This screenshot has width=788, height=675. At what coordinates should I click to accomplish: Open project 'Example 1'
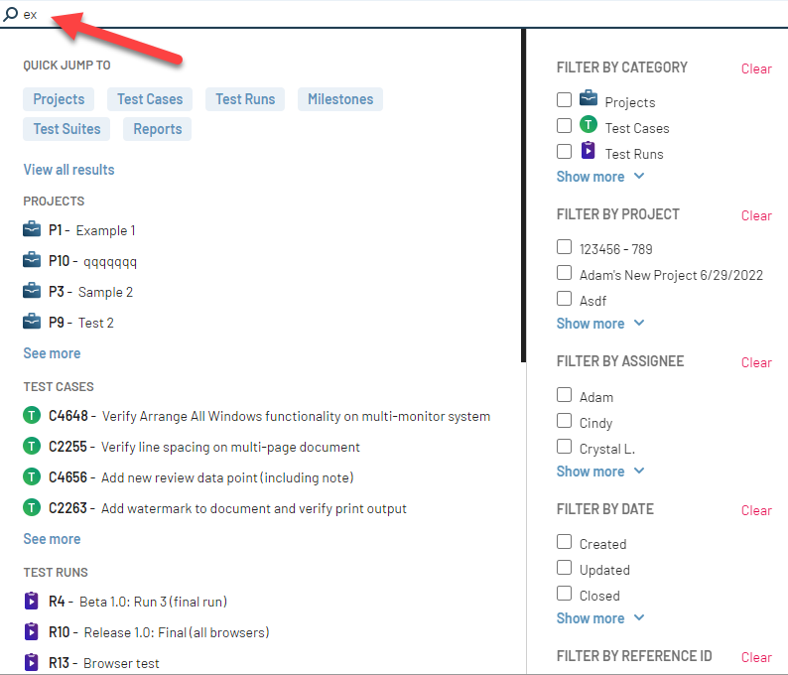[x=105, y=230]
